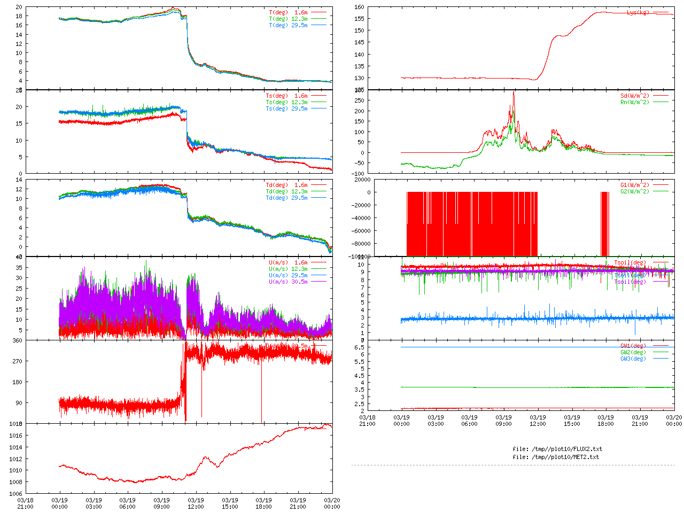
Task: Click the green line sample beside Rn(W/m^2)
Action: coord(660,102)
